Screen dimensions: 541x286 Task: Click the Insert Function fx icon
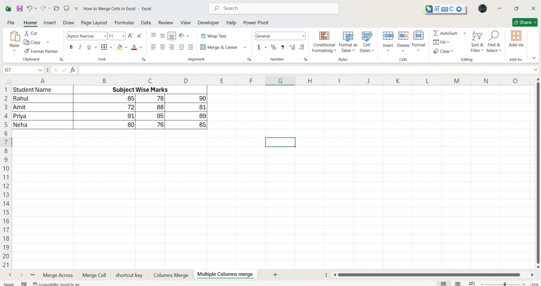pos(72,70)
